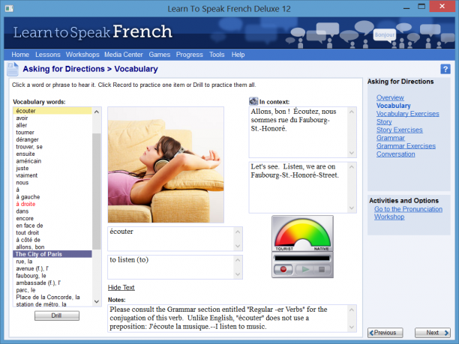Open the Conversation link
Viewport: 459px width, 344px height.
point(395,154)
